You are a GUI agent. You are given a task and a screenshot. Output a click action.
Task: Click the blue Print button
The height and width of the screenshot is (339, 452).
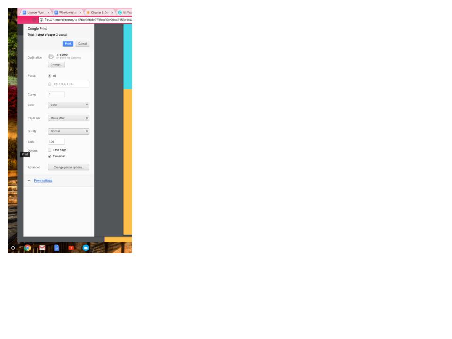coord(68,44)
